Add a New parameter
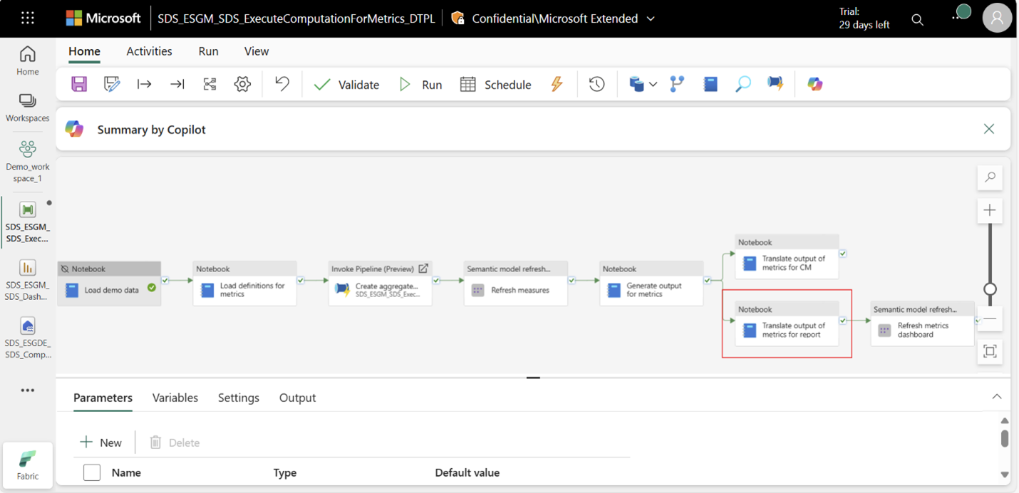This screenshot has height=493, width=1019. [100, 442]
